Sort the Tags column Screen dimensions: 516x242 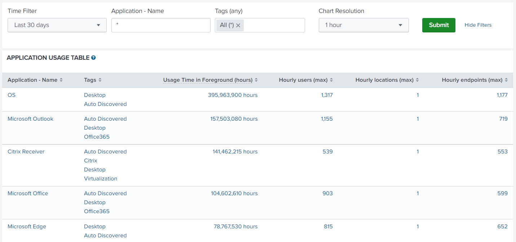coord(100,80)
